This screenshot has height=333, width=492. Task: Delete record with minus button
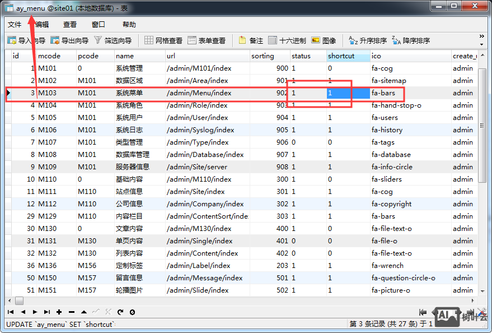pos(72,312)
